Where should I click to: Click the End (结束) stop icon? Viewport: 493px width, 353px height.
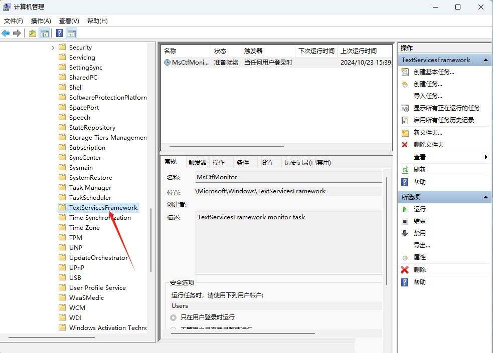(405, 221)
